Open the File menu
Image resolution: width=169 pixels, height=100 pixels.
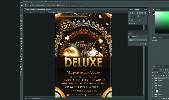click(x=24, y=2)
